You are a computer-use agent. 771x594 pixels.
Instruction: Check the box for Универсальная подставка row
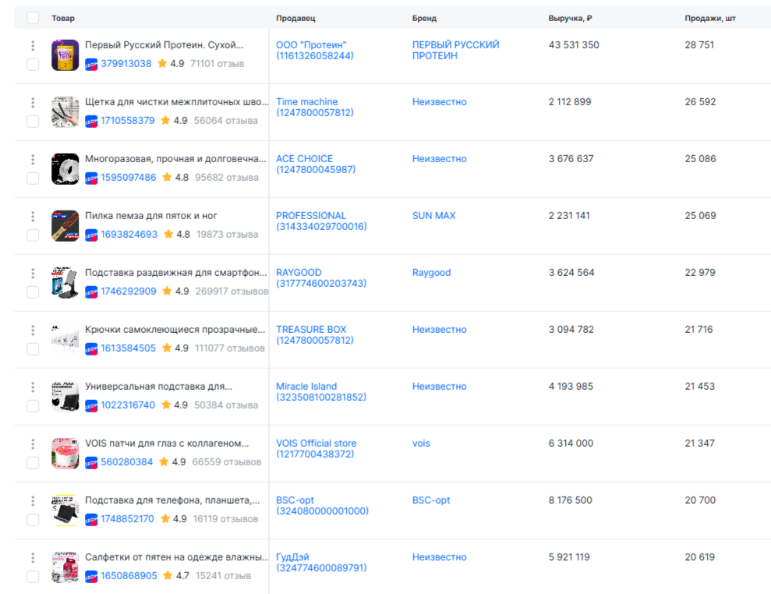pyautogui.click(x=33, y=405)
